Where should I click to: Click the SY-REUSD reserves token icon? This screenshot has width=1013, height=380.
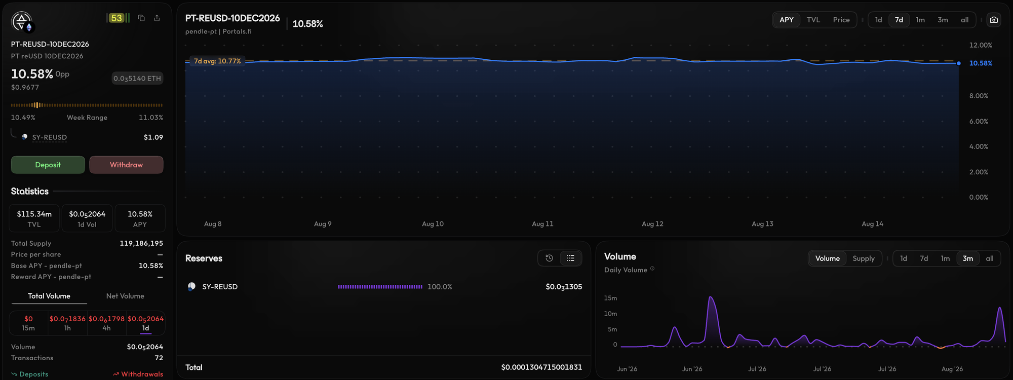191,287
